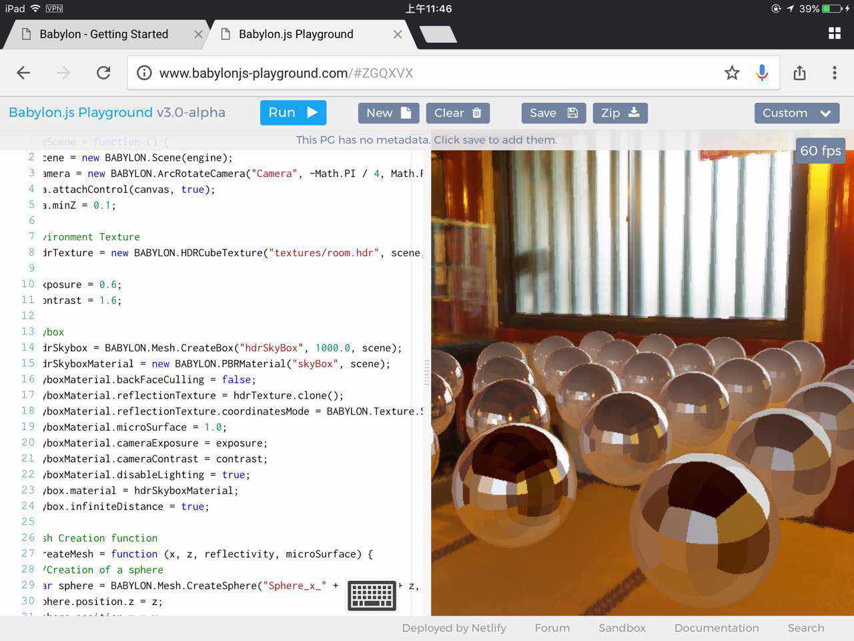Image resolution: width=854 pixels, height=641 pixels.
Task: Close the Babylon.js Playground tab
Action: tap(398, 34)
